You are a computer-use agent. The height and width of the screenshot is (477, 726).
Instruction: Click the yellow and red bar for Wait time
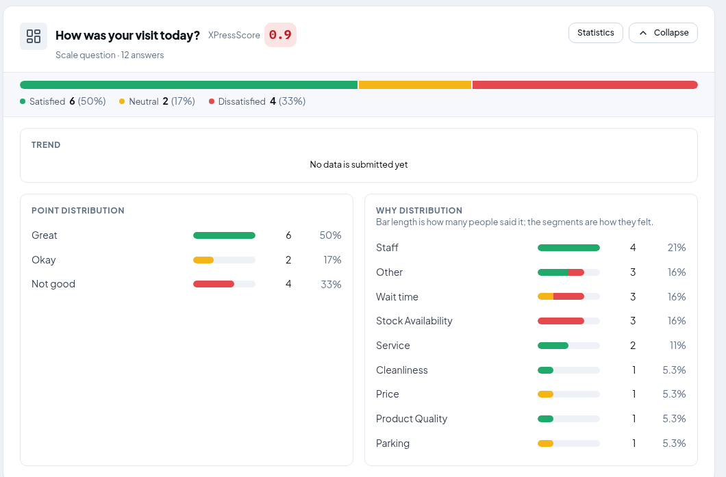click(561, 296)
